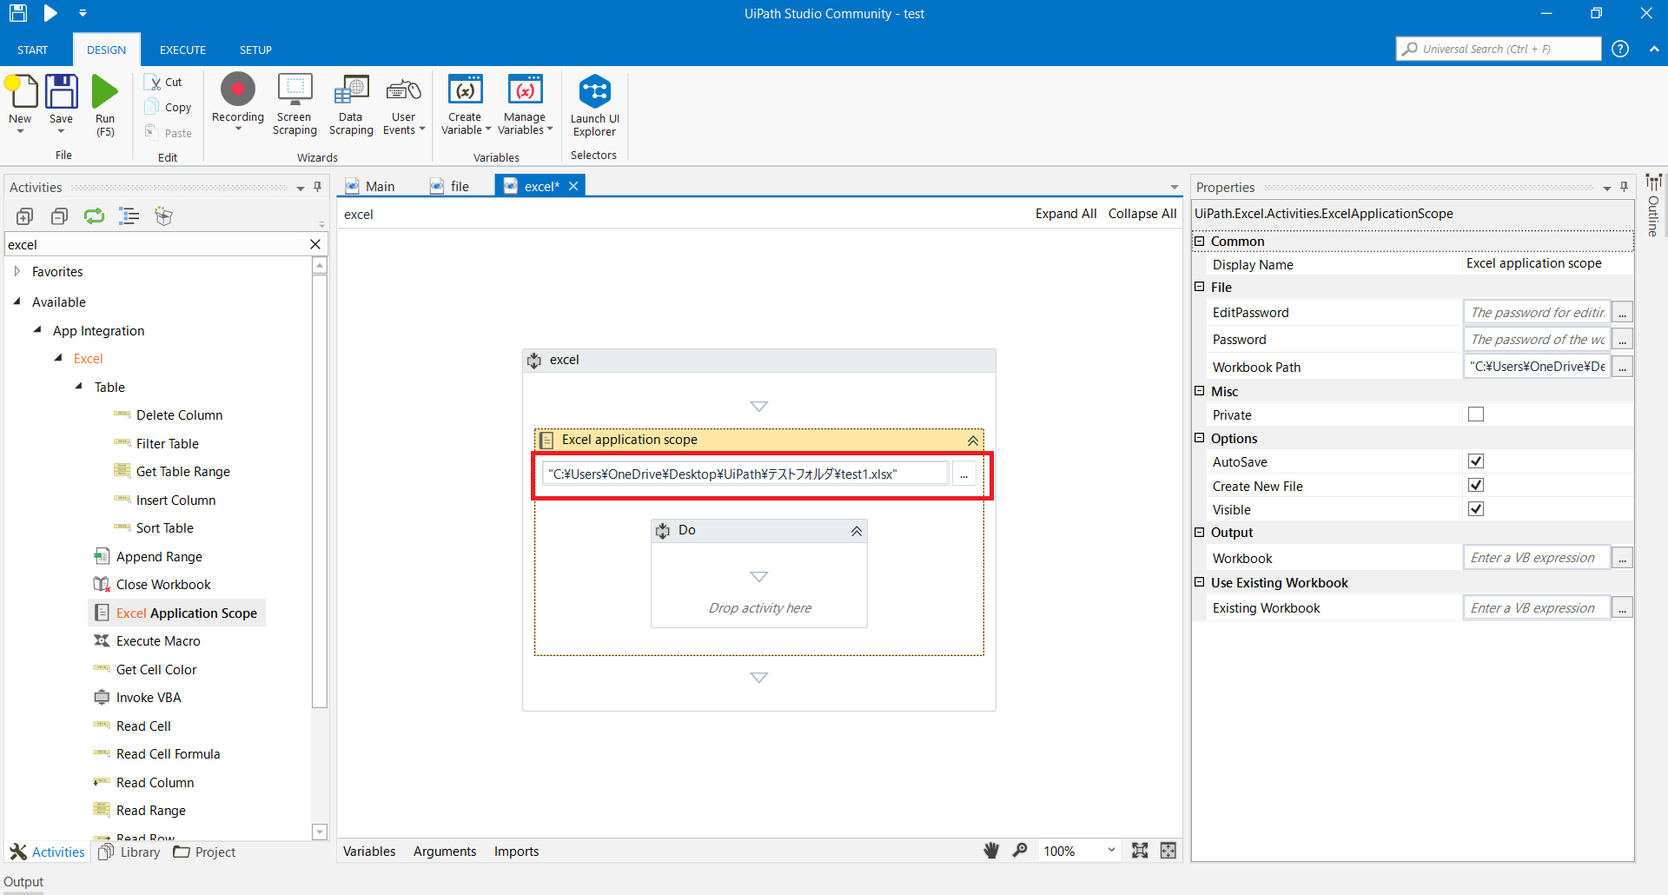
Task: Collapse the App Integration tree node
Action: click(37, 330)
